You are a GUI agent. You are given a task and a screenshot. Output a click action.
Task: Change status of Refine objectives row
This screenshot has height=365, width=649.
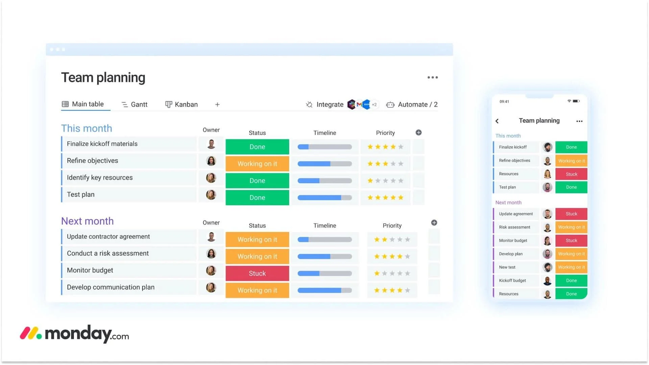[x=257, y=164]
